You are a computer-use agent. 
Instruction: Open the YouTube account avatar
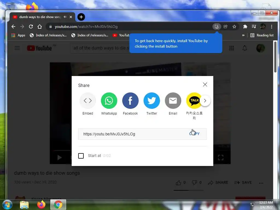tap(261, 48)
